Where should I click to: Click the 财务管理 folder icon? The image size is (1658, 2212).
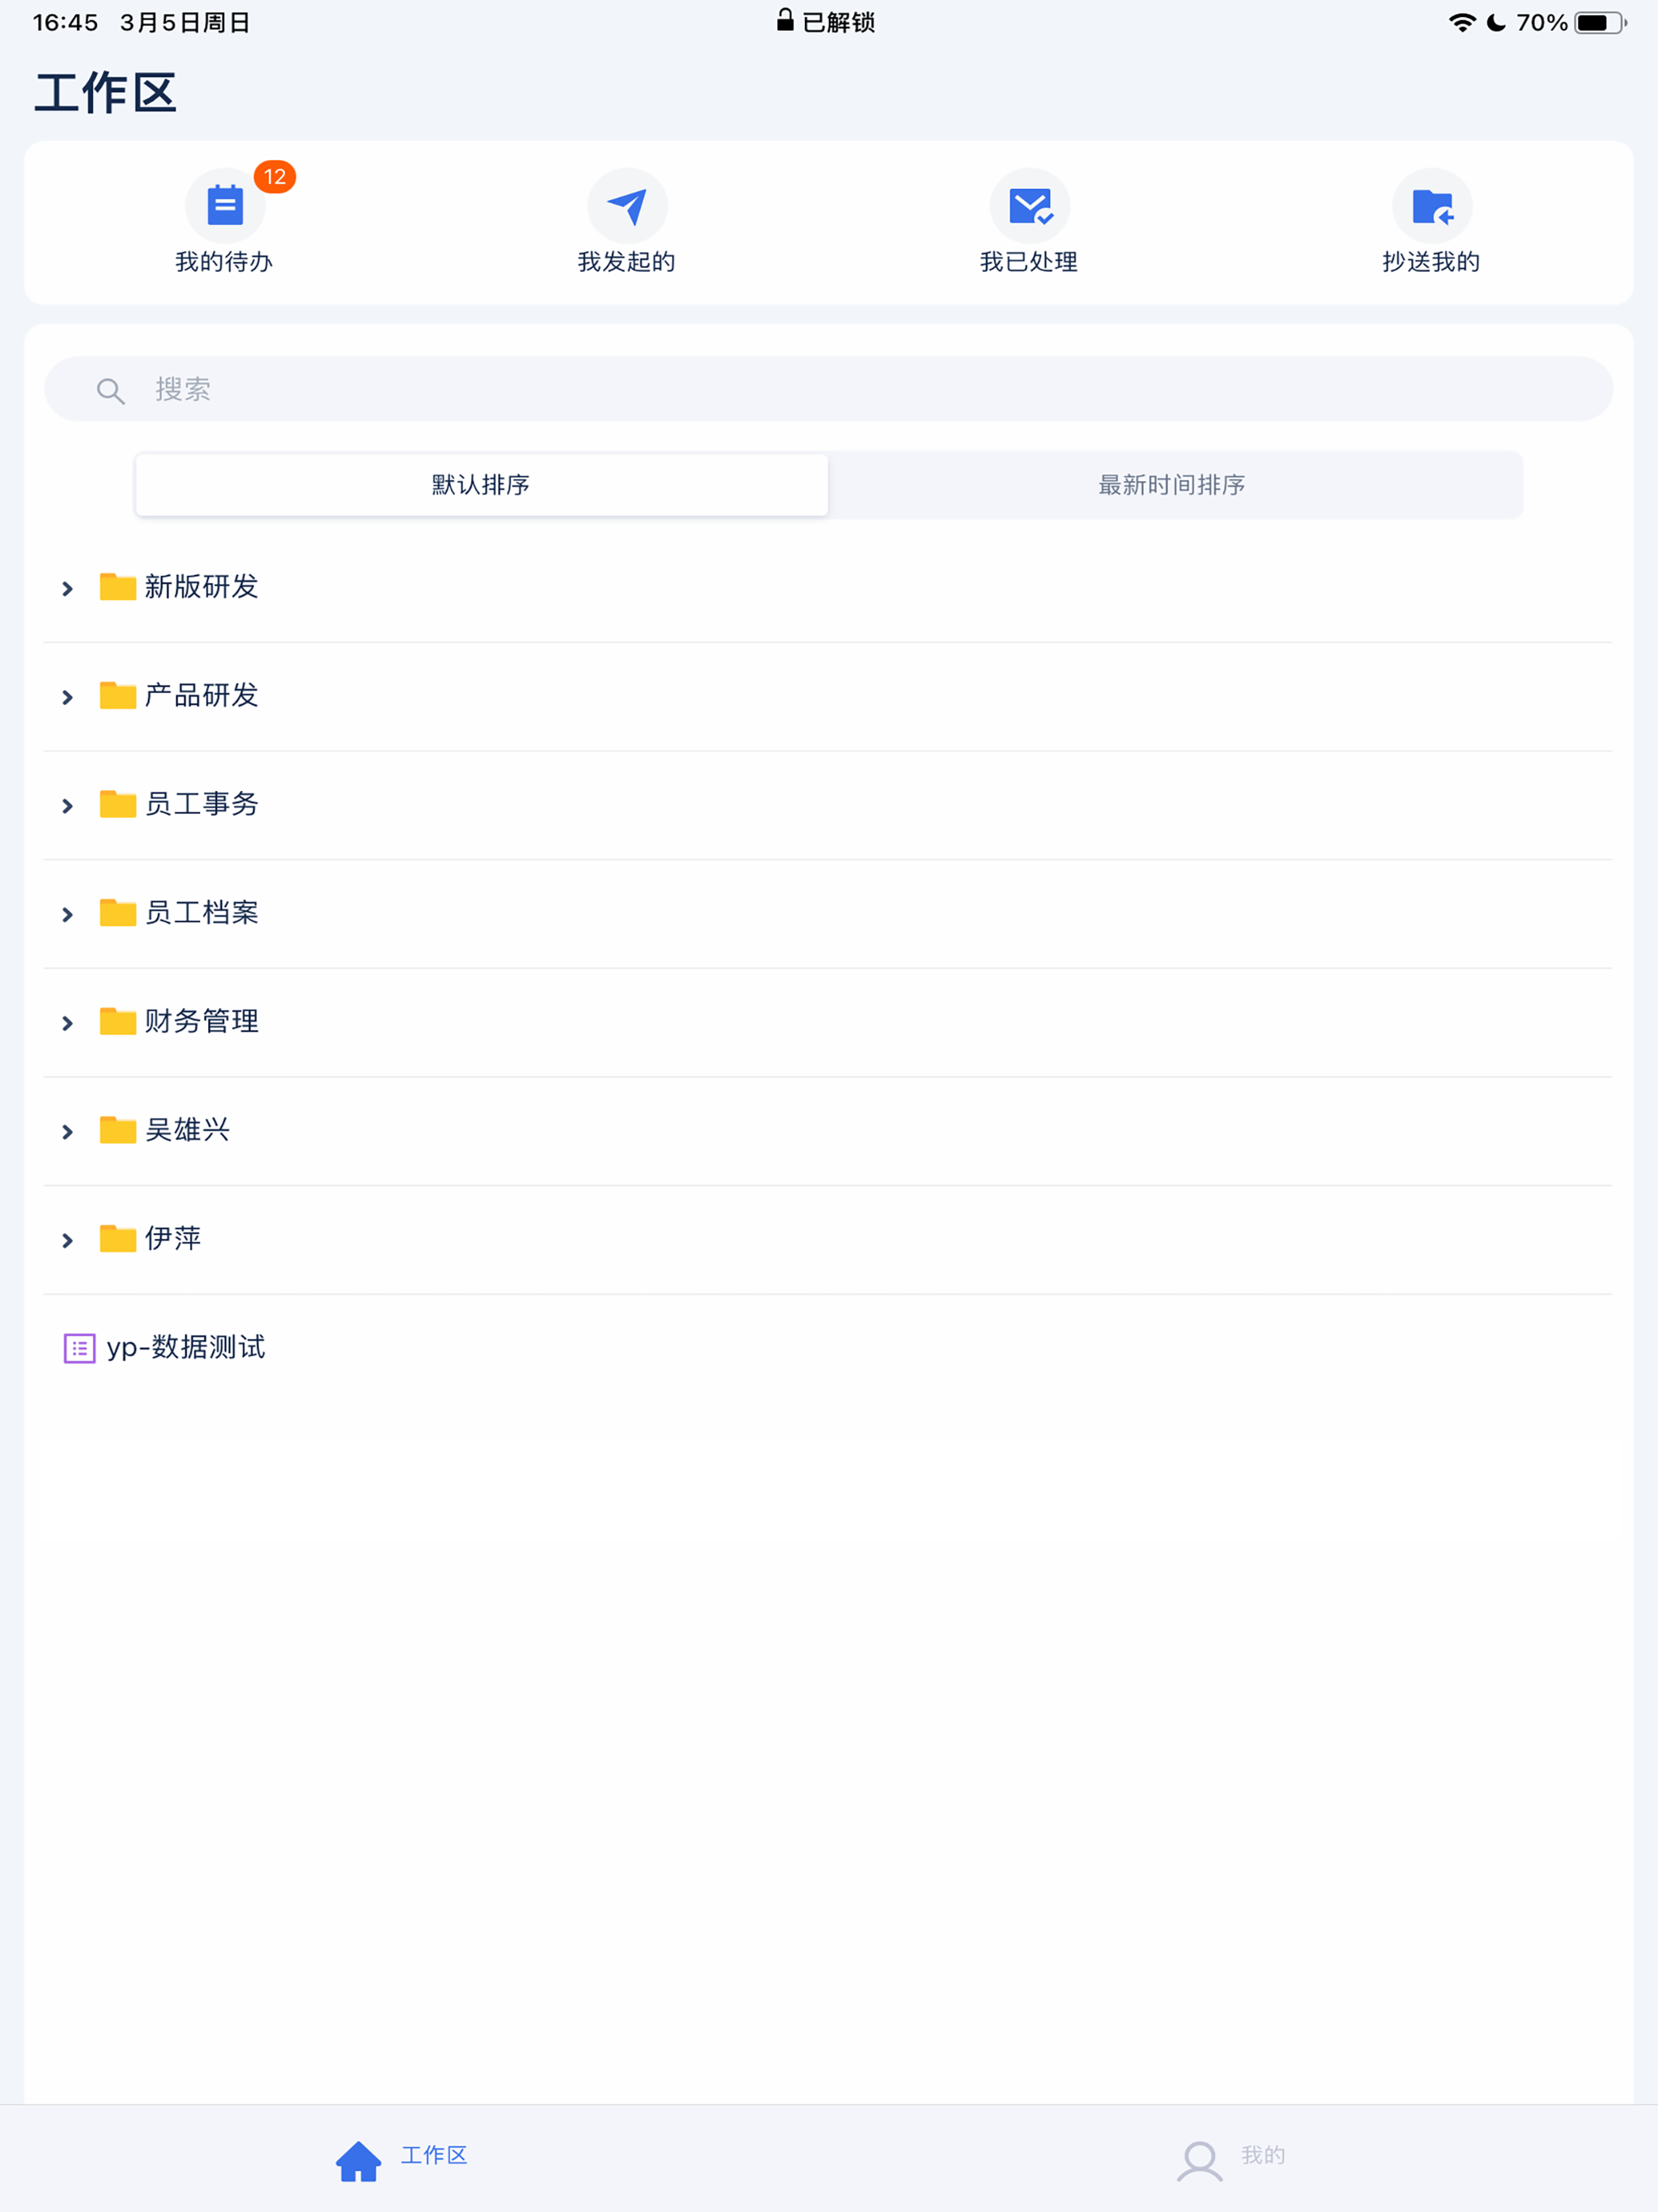point(118,1021)
